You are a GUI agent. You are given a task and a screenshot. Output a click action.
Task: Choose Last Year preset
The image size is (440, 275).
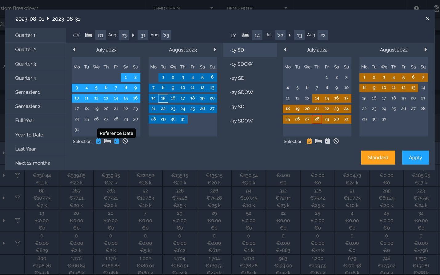click(x=36, y=149)
